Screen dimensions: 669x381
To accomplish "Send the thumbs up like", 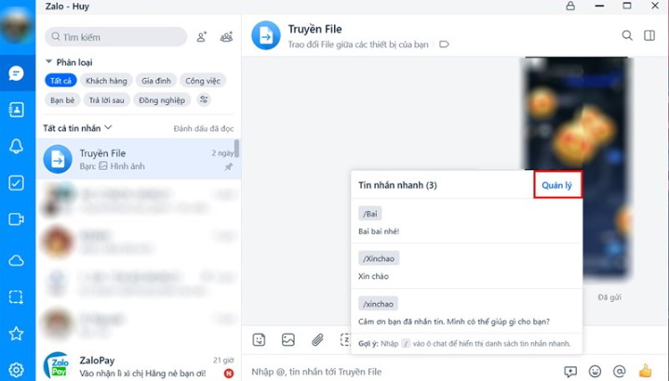I will pos(646,371).
